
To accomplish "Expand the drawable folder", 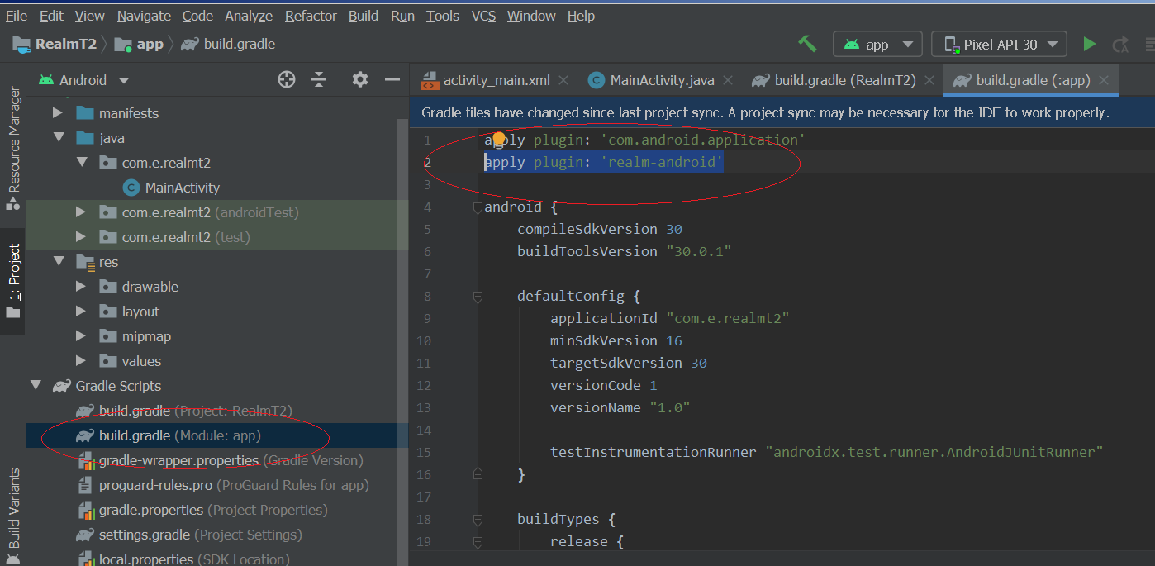I will (x=81, y=286).
